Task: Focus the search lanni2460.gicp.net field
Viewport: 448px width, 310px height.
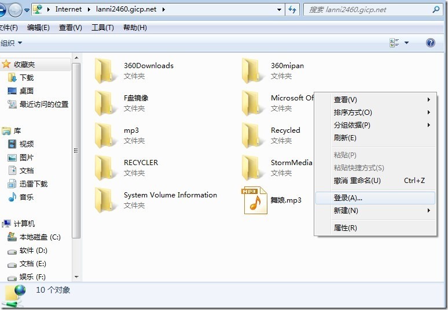Action: click(x=373, y=9)
